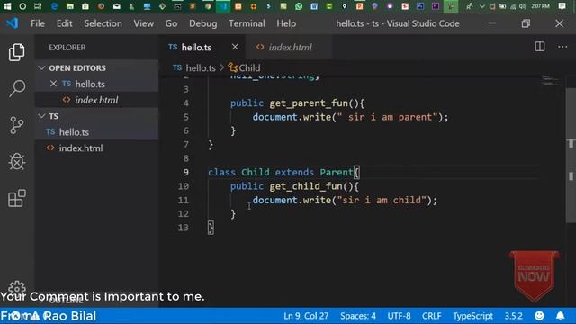The height and width of the screenshot is (324, 576).
Task: Switch to the index.html editor tab
Action: pos(290,47)
